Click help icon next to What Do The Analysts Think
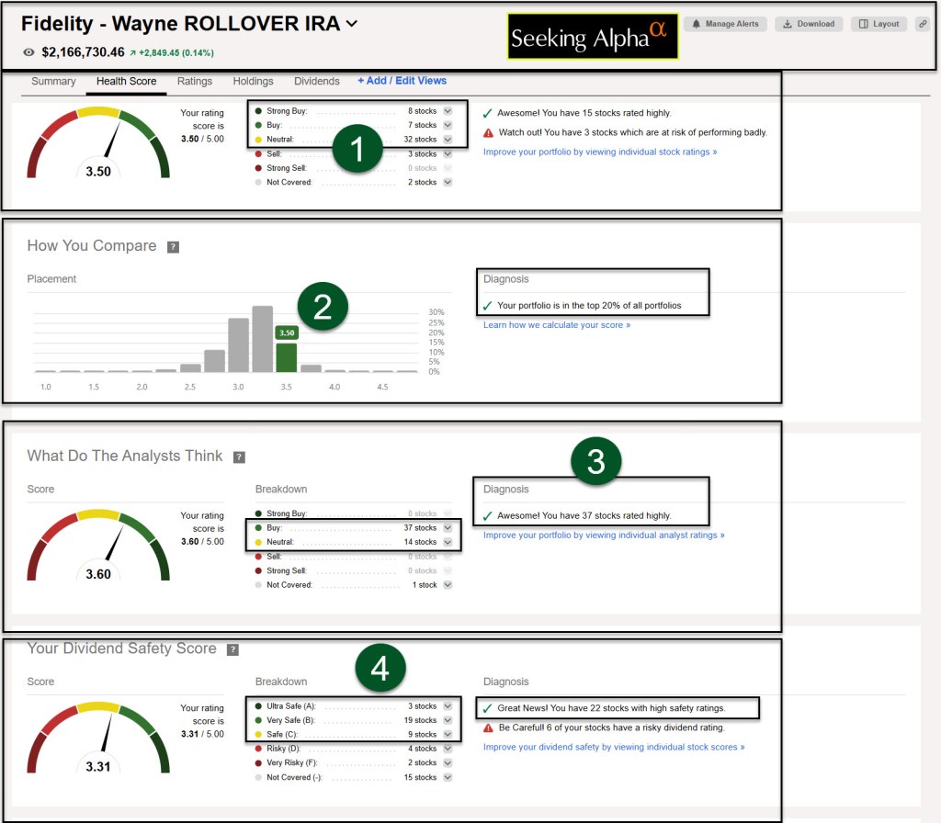941x823 pixels. [239, 457]
